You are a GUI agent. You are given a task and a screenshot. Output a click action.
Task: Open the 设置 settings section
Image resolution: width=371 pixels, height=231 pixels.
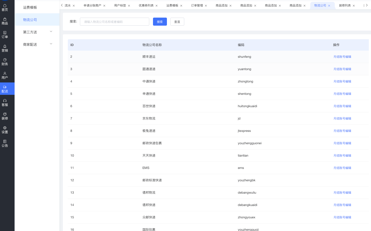pyautogui.click(x=5, y=130)
